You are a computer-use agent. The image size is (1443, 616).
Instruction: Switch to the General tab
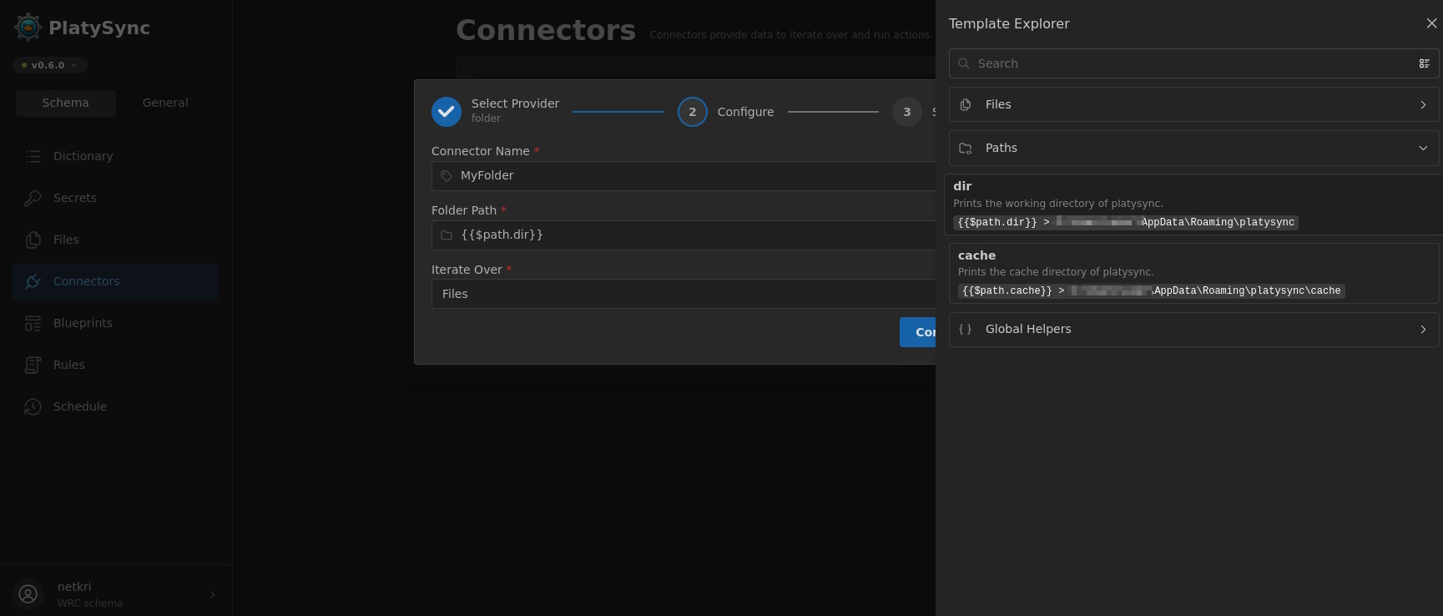(165, 103)
